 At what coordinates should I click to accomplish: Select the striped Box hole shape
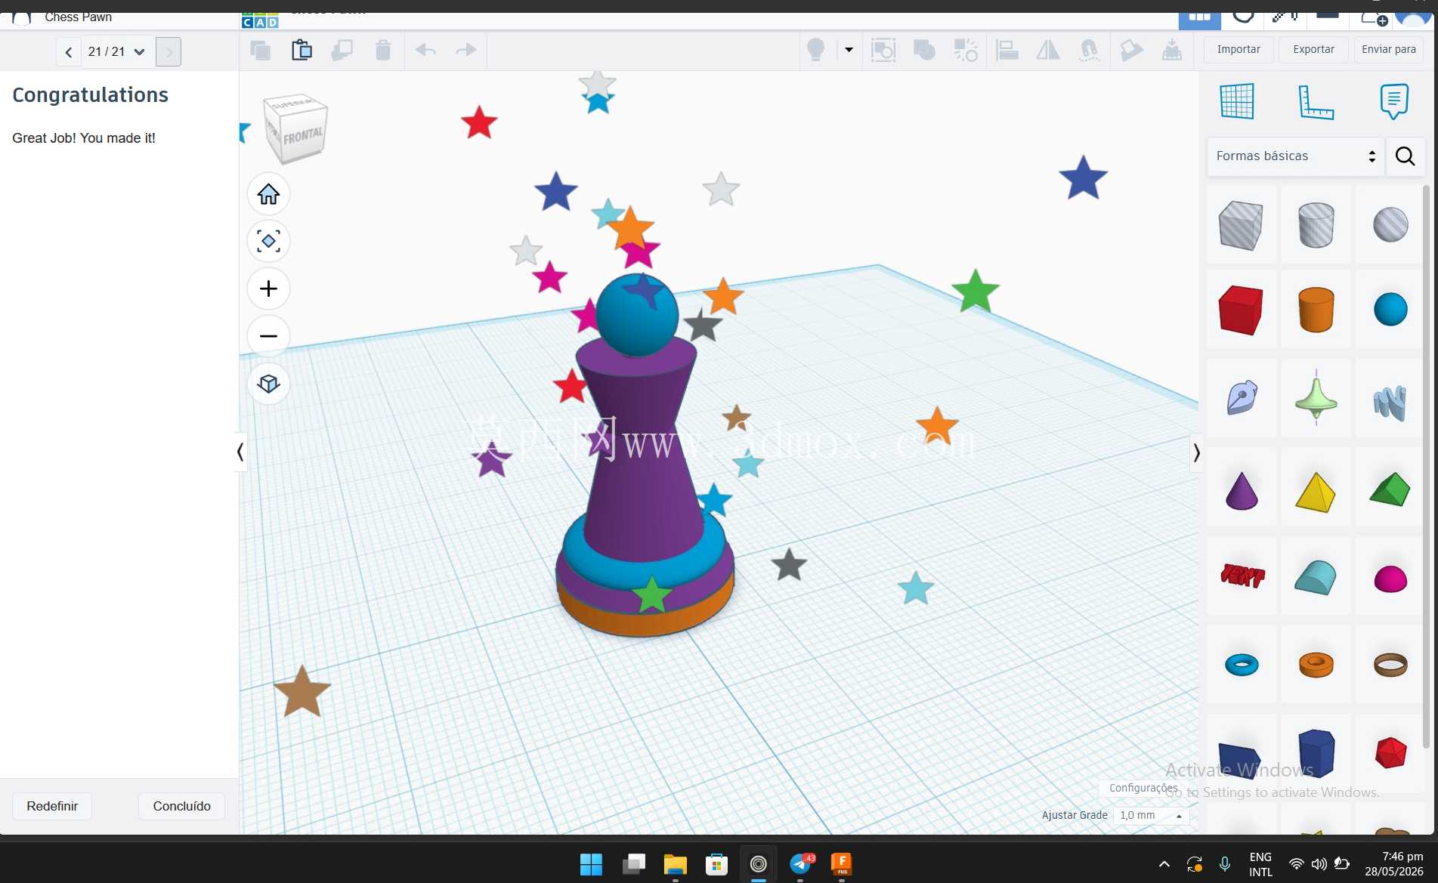coord(1241,225)
